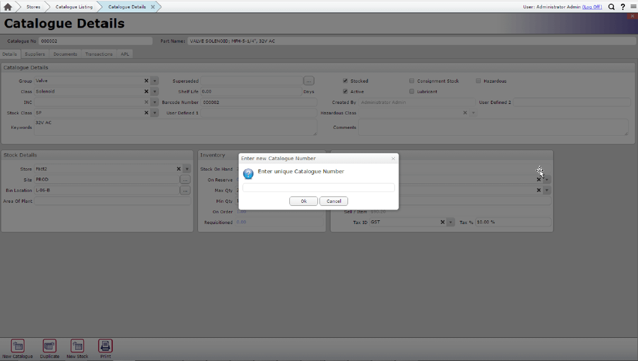Click the Home icon in breadcrumb

click(8, 7)
